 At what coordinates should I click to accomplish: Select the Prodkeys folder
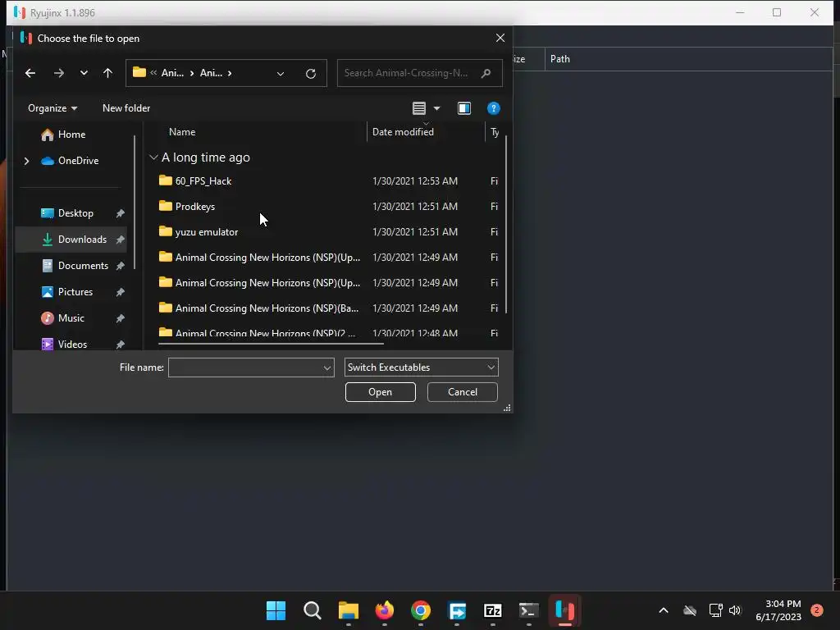[x=195, y=207]
